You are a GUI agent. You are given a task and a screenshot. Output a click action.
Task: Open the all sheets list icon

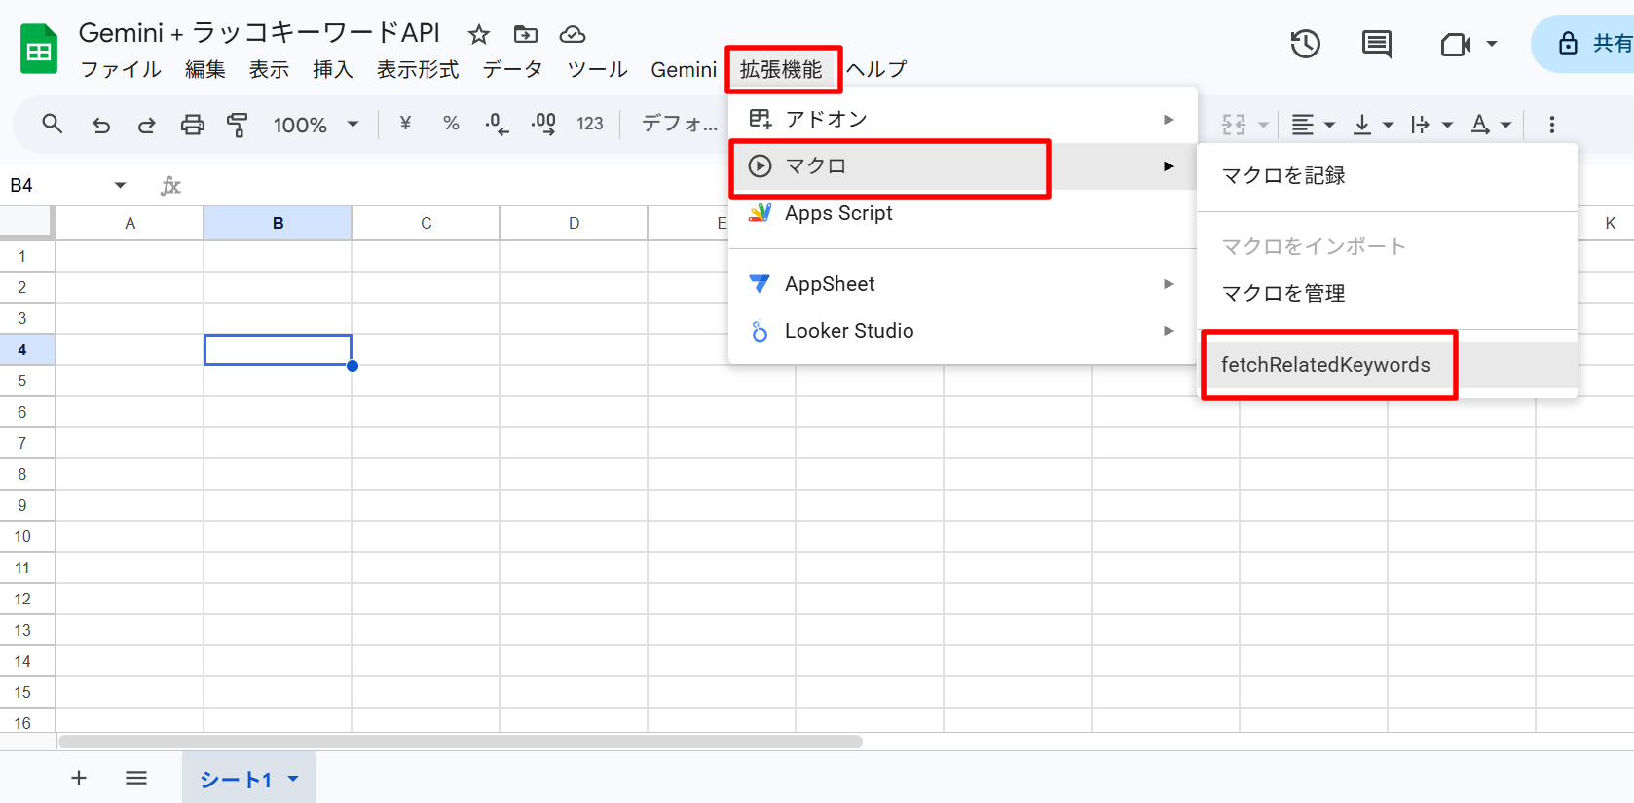pyautogui.click(x=136, y=778)
